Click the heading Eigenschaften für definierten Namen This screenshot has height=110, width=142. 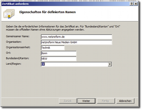pos(47,12)
